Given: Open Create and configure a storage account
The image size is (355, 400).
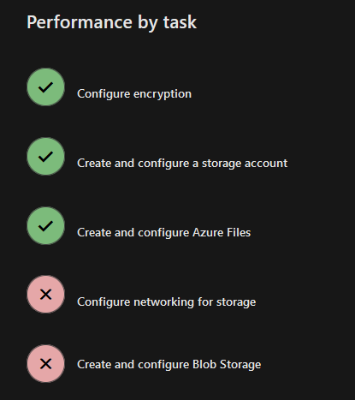Looking at the screenshot, I should [x=182, y=164].
